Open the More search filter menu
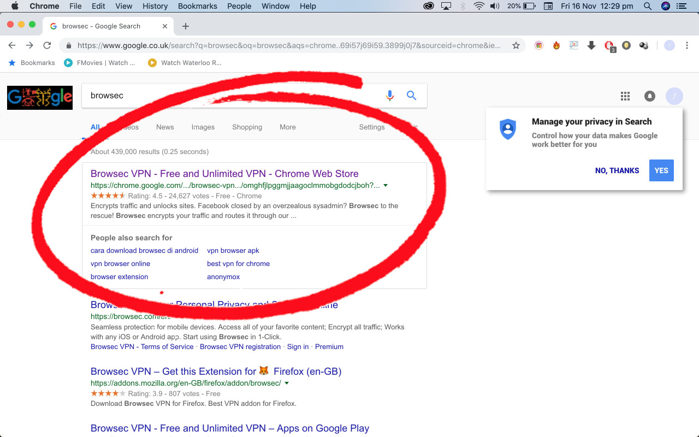699x437 pixels. point(287,127)
